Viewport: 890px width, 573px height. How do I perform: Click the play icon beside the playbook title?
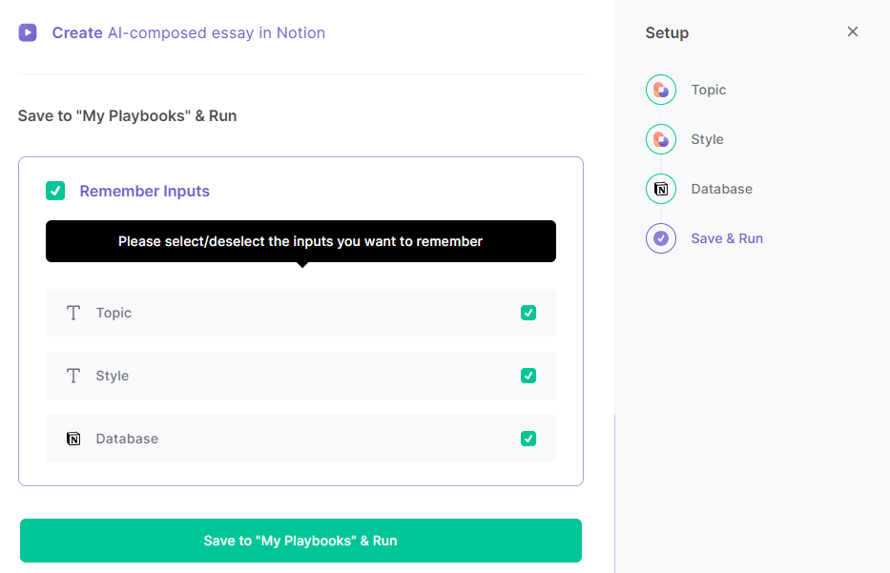27,32
